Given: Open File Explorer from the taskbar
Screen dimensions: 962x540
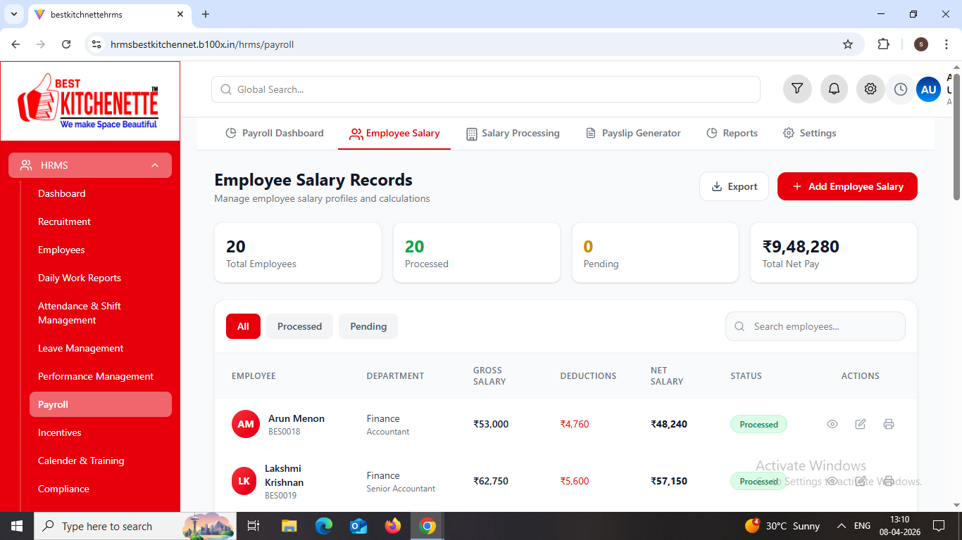Looking at the screenshot, I should tap(289, 526).
